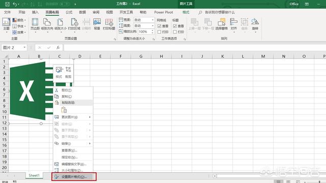Choose Assign Macro (指定宏) in context menu
Screen dimensions: 326x183
pos(73,157)
